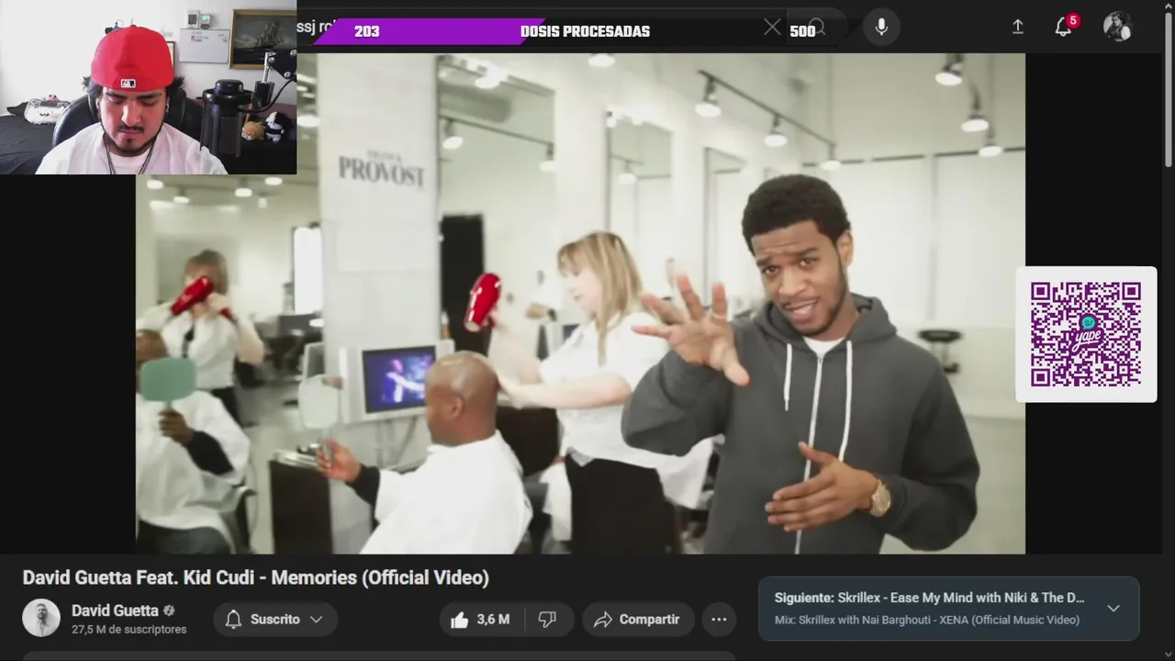Viewport: 1175px width, 661px height.
Task: Click the search magnifier icon
Action: [817, 28]
